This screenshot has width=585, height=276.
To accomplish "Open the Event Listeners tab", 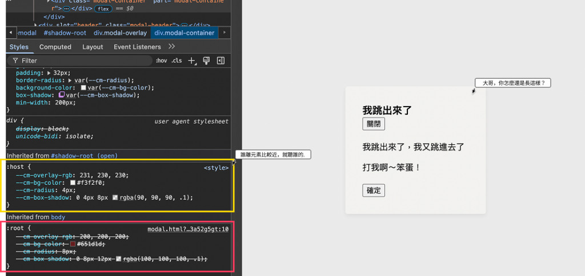I will (x=137, y=47).
